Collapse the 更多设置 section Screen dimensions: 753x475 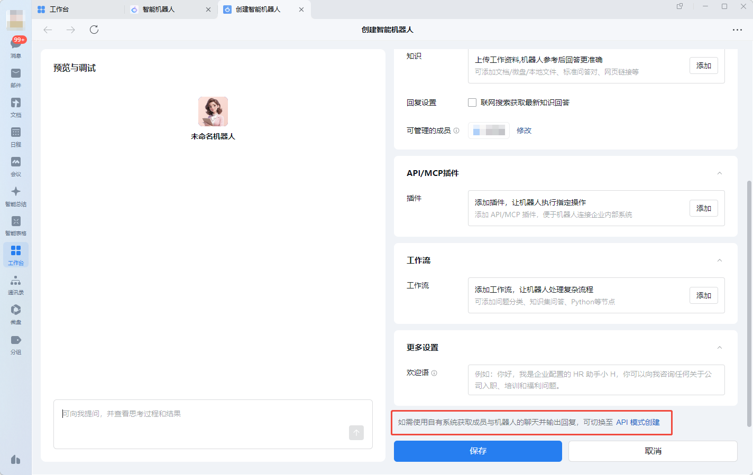tap(719, 348)
